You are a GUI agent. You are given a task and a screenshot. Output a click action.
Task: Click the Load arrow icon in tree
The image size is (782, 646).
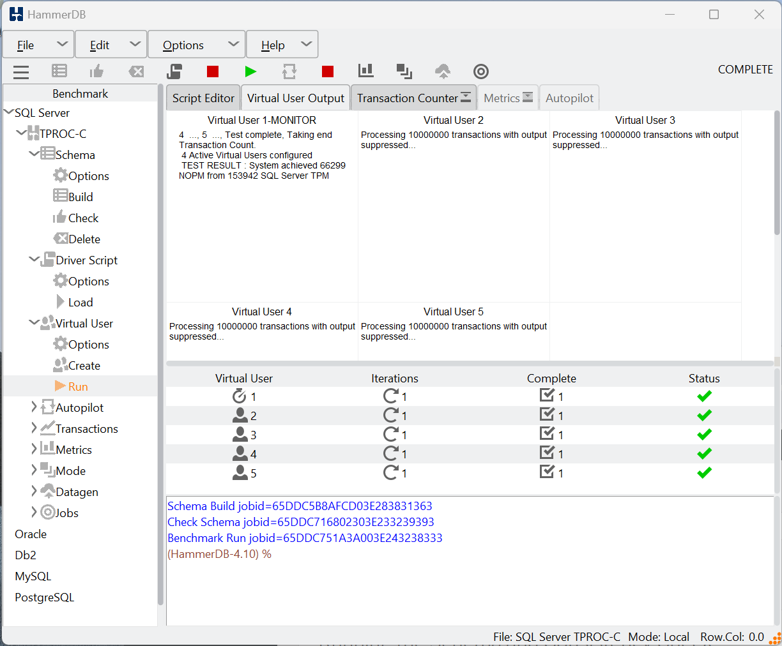[x=61, y=301]
